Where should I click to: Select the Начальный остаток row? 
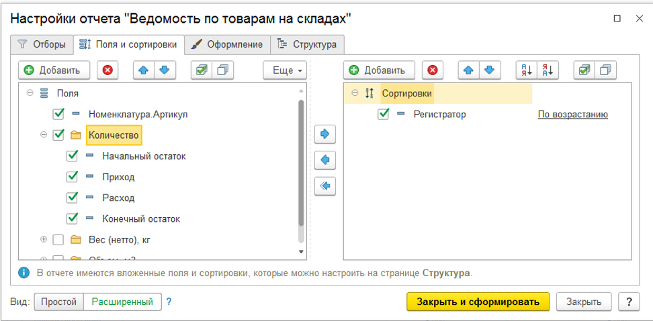pos(159,156)
